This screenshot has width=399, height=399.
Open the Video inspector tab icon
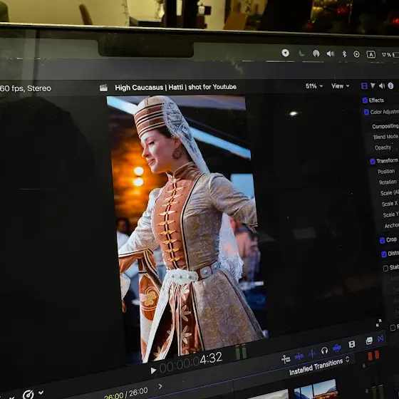[364, 86]
